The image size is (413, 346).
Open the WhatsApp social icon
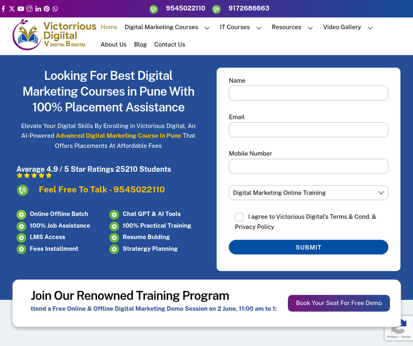coord(55,9)
